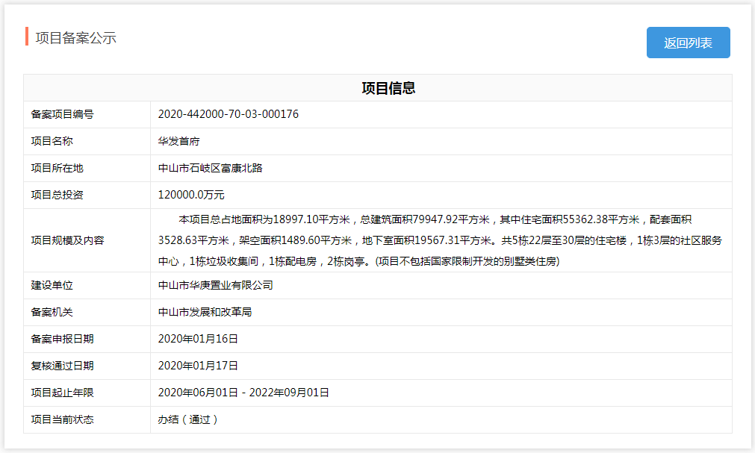Click the 项目信息 table header
The height and width of the screenshot is (453, 755).
click(x=378, y=88)
